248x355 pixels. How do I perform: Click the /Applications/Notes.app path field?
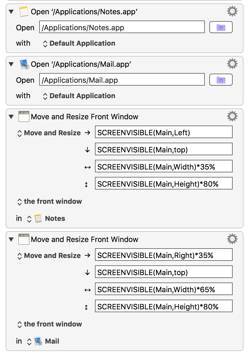tap(122, 28)
